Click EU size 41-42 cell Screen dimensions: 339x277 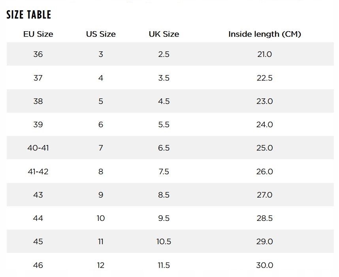click(x=38, y=171)
